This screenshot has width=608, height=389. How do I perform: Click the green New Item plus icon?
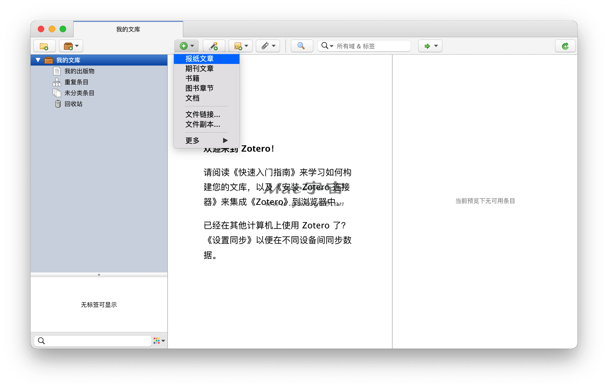pos(184,46)
